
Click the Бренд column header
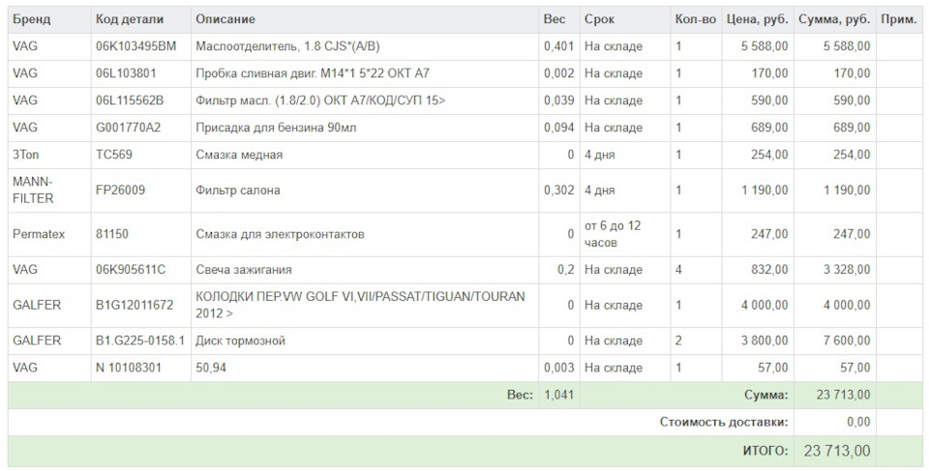31,19
